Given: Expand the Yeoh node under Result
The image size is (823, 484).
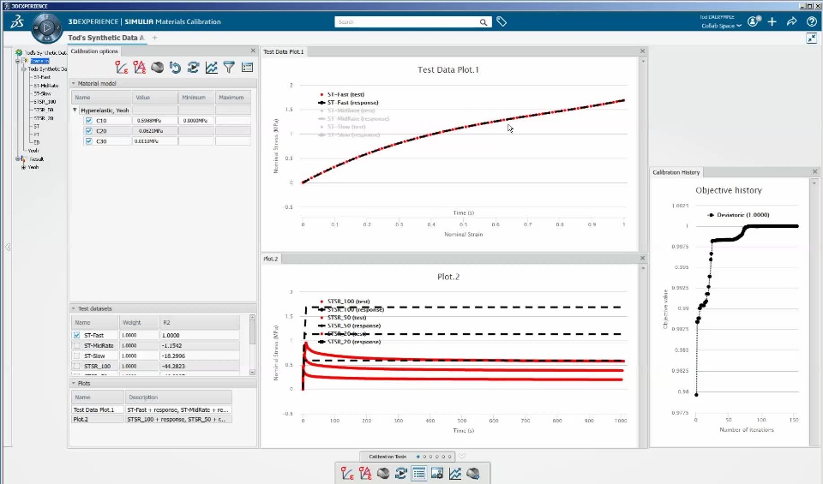Looking at the screenshot, I should [x=23, y=167].
